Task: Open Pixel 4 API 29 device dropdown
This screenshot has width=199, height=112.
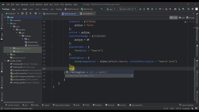Action: pyautogui.click(x=127, y=9)
